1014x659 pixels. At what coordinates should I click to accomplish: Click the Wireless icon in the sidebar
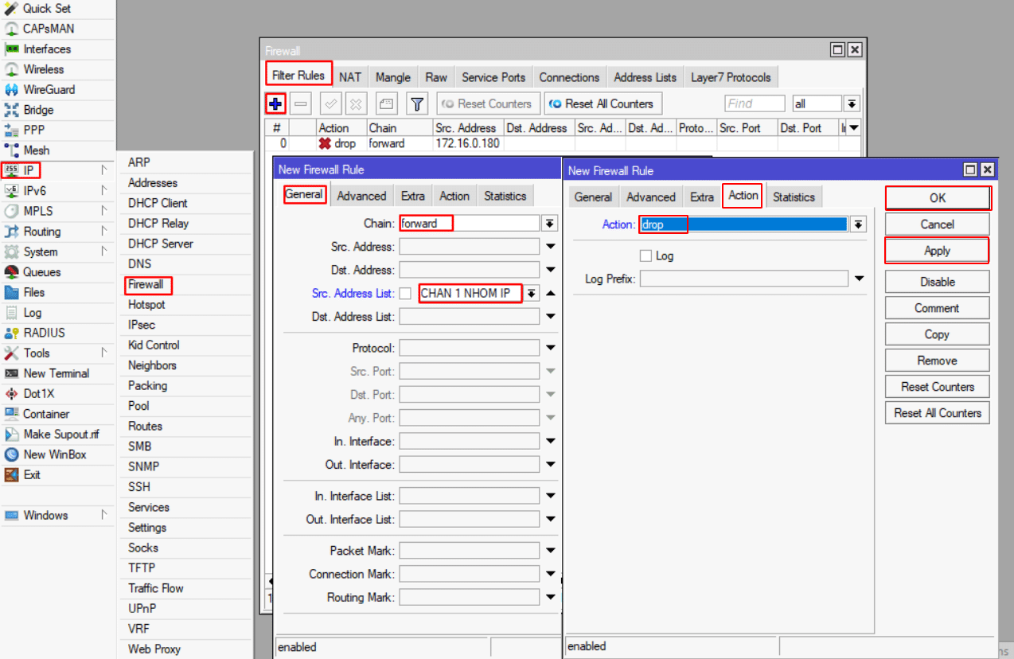point(11,69)
